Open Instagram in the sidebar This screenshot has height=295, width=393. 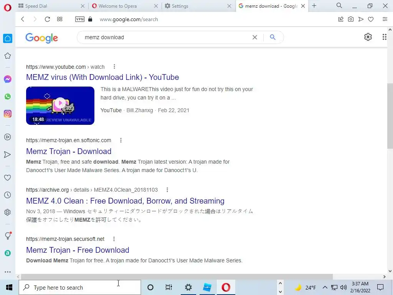8,114
